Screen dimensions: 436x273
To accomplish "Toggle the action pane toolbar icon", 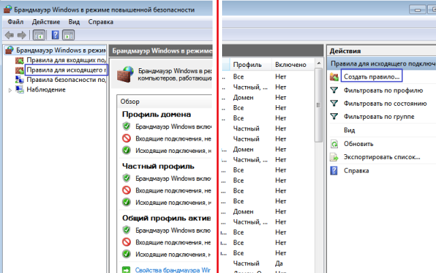I will pos(68,35).
